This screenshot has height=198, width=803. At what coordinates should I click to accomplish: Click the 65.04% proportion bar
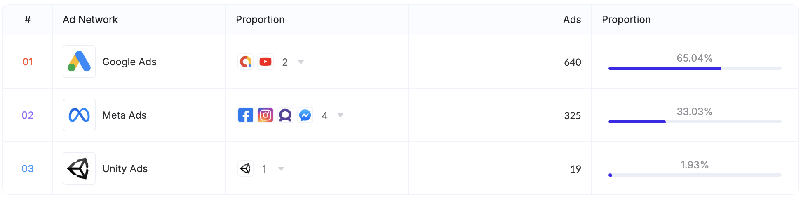(695, 68)
